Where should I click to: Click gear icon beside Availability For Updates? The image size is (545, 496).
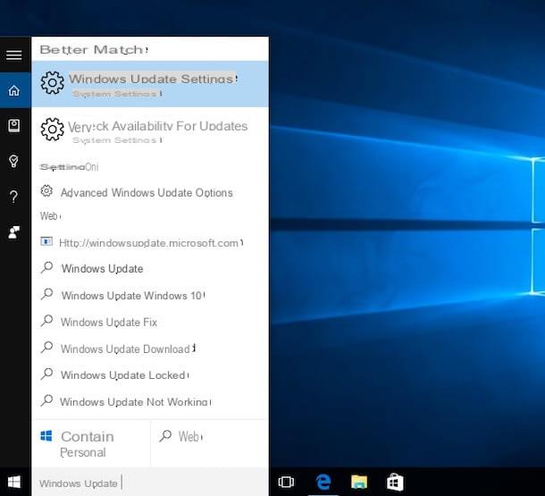coord(52,130)
